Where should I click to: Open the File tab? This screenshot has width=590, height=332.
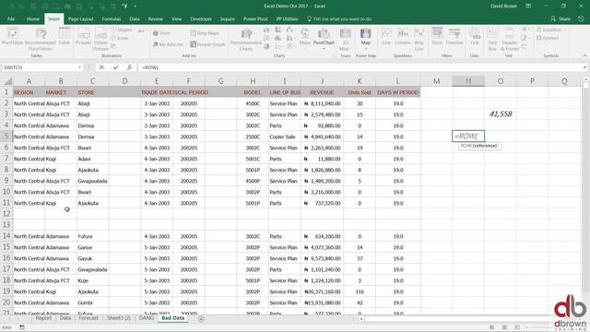(11, 18)
